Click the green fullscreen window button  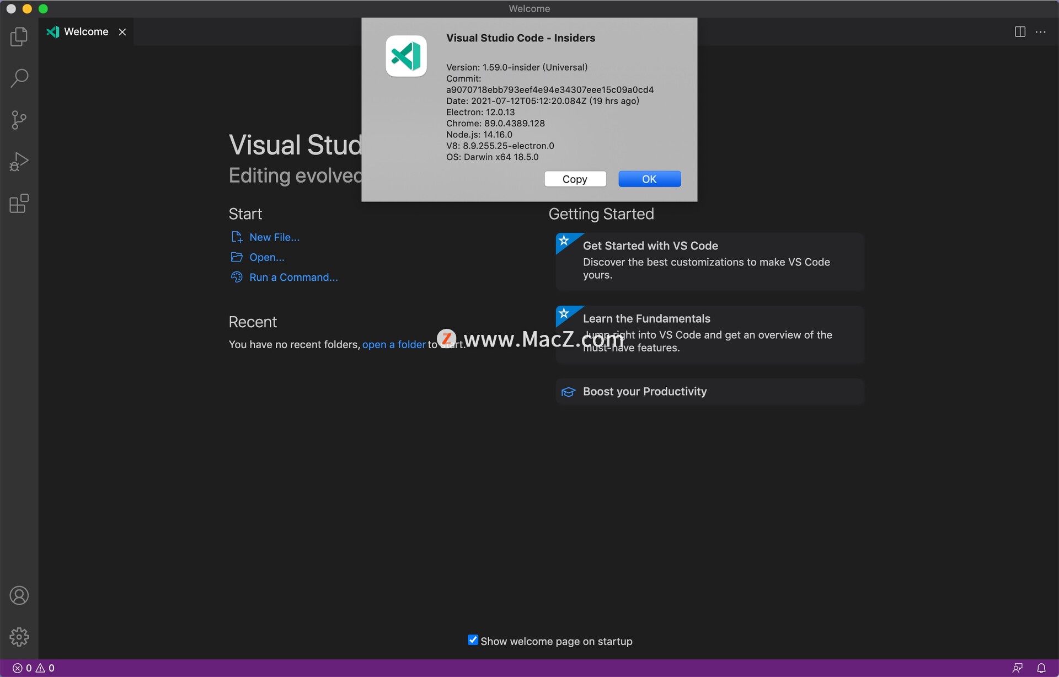click(x=43, y=9)
